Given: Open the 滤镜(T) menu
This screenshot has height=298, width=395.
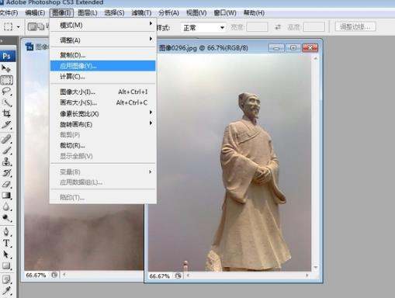Looking at the screenshot, I should tap(141, 12).
